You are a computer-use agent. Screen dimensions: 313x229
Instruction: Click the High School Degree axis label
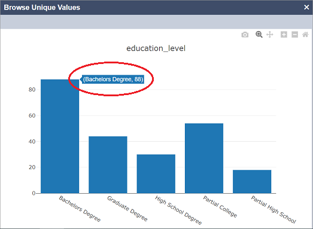coord(178,210)
